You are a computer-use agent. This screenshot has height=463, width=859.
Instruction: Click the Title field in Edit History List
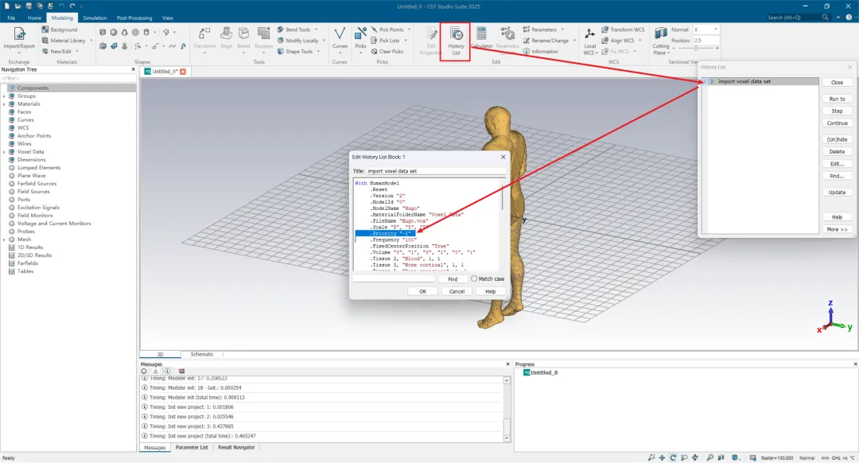436,171
